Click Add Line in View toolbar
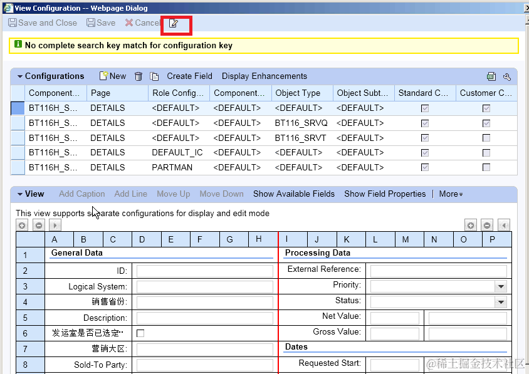Viewport: 529px width, 374px height. pos(130,194)
